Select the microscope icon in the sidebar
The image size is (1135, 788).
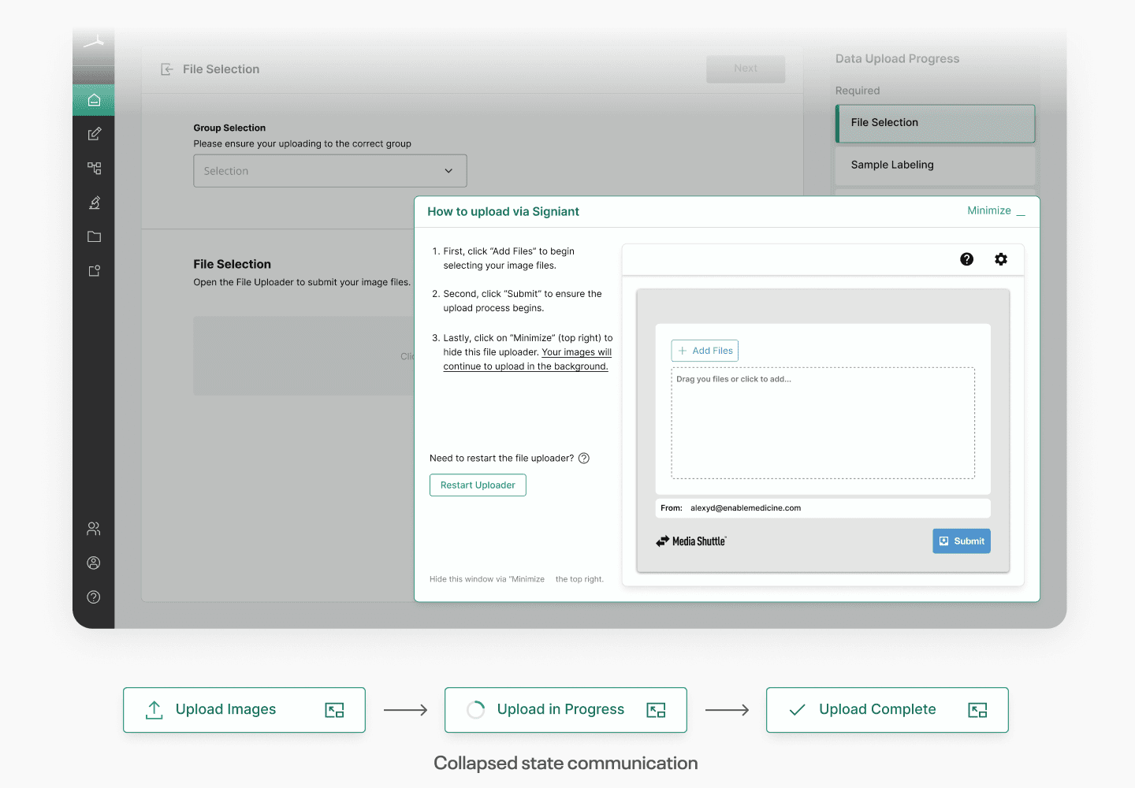(x=94, y=203)
